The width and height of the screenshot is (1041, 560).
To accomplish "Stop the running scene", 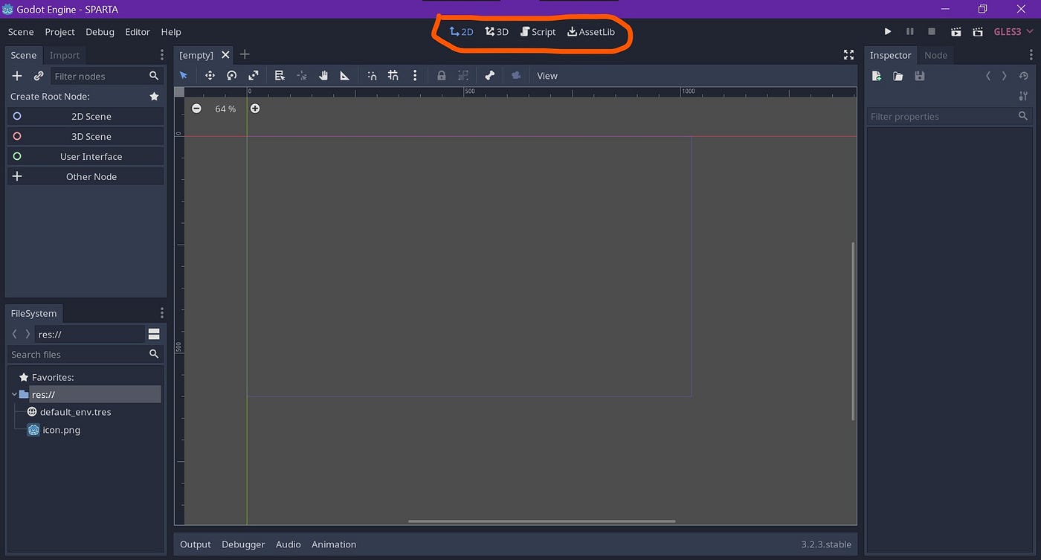I will point(932,32).
